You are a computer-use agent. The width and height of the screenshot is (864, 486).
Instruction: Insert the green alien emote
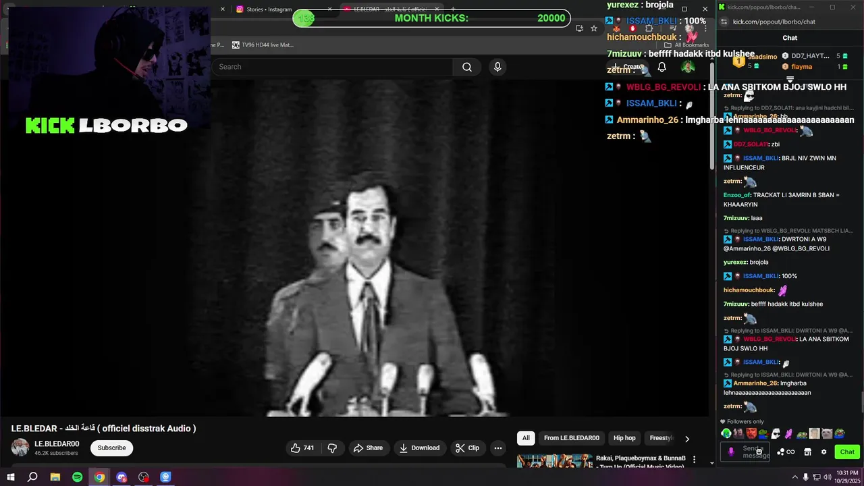726,433
